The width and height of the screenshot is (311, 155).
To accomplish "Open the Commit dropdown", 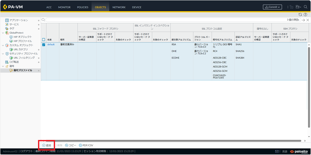I will pyautogui.click(x=272, y=7).
